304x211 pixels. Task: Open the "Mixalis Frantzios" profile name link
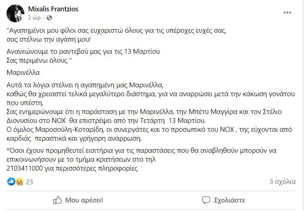(53, 10)
